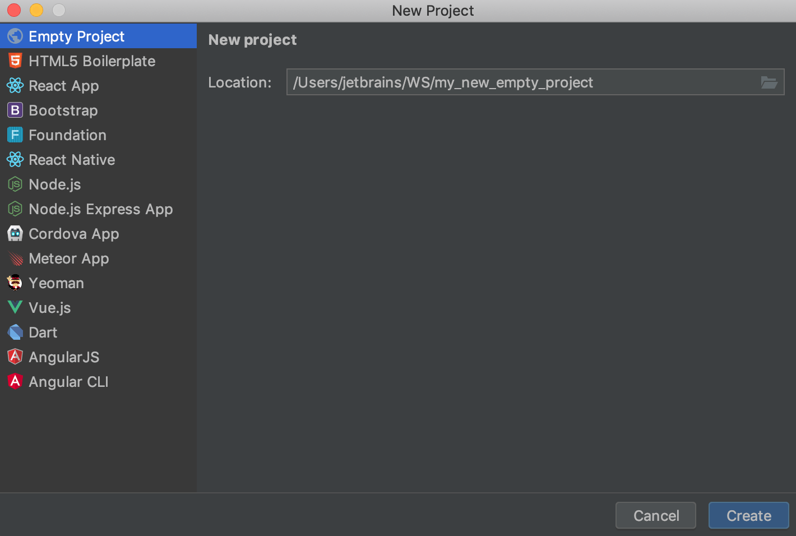
Task: Select Cordova App template
Action: (98, 234)
